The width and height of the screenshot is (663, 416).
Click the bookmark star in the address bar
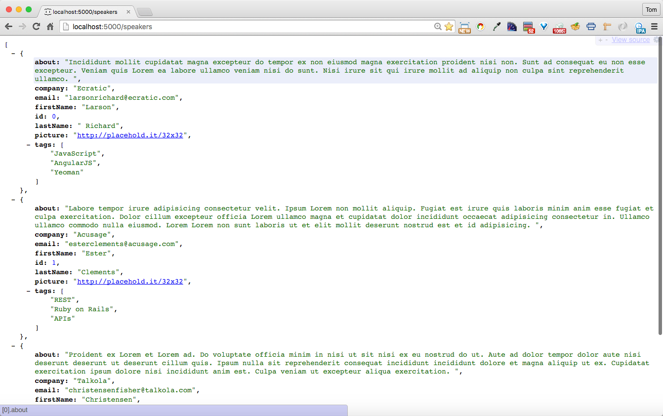click(x=449, y=27)
